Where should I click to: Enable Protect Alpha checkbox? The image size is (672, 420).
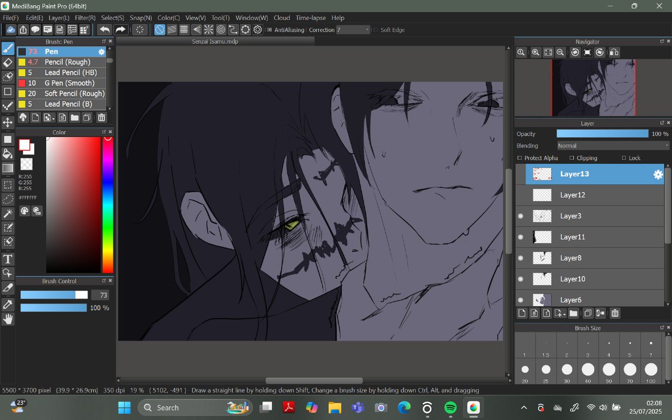[519, 158]
